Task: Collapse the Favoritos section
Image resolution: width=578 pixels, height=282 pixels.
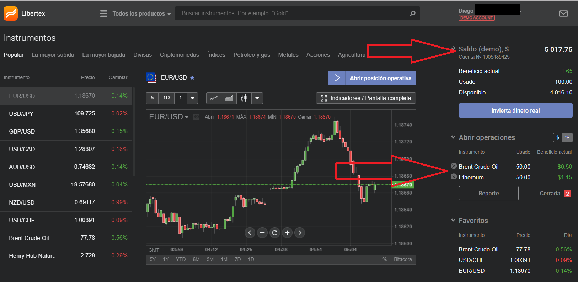Action: coord(453,220)
